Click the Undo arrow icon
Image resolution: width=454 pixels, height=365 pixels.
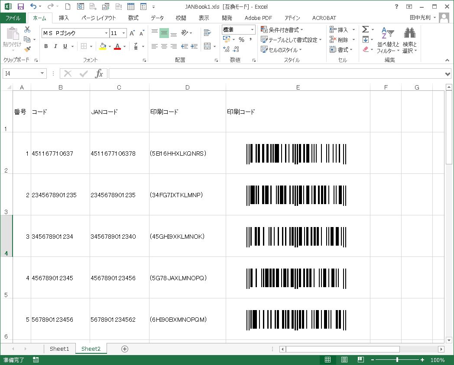[33, 6]
